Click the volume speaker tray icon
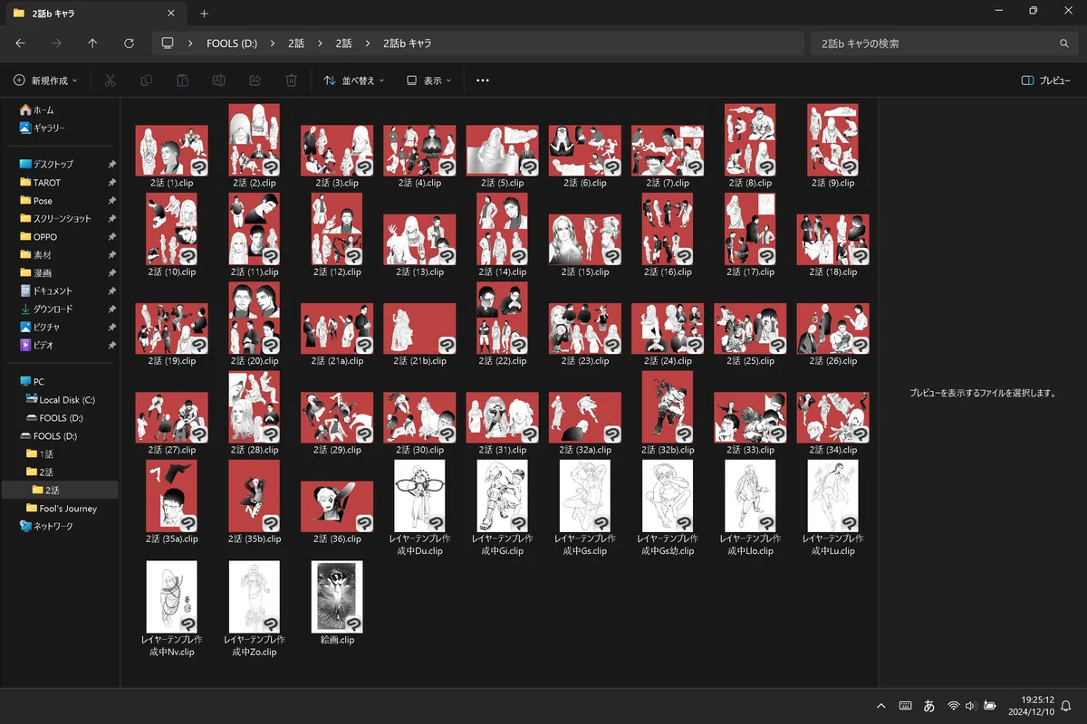 tap(970, 705)
